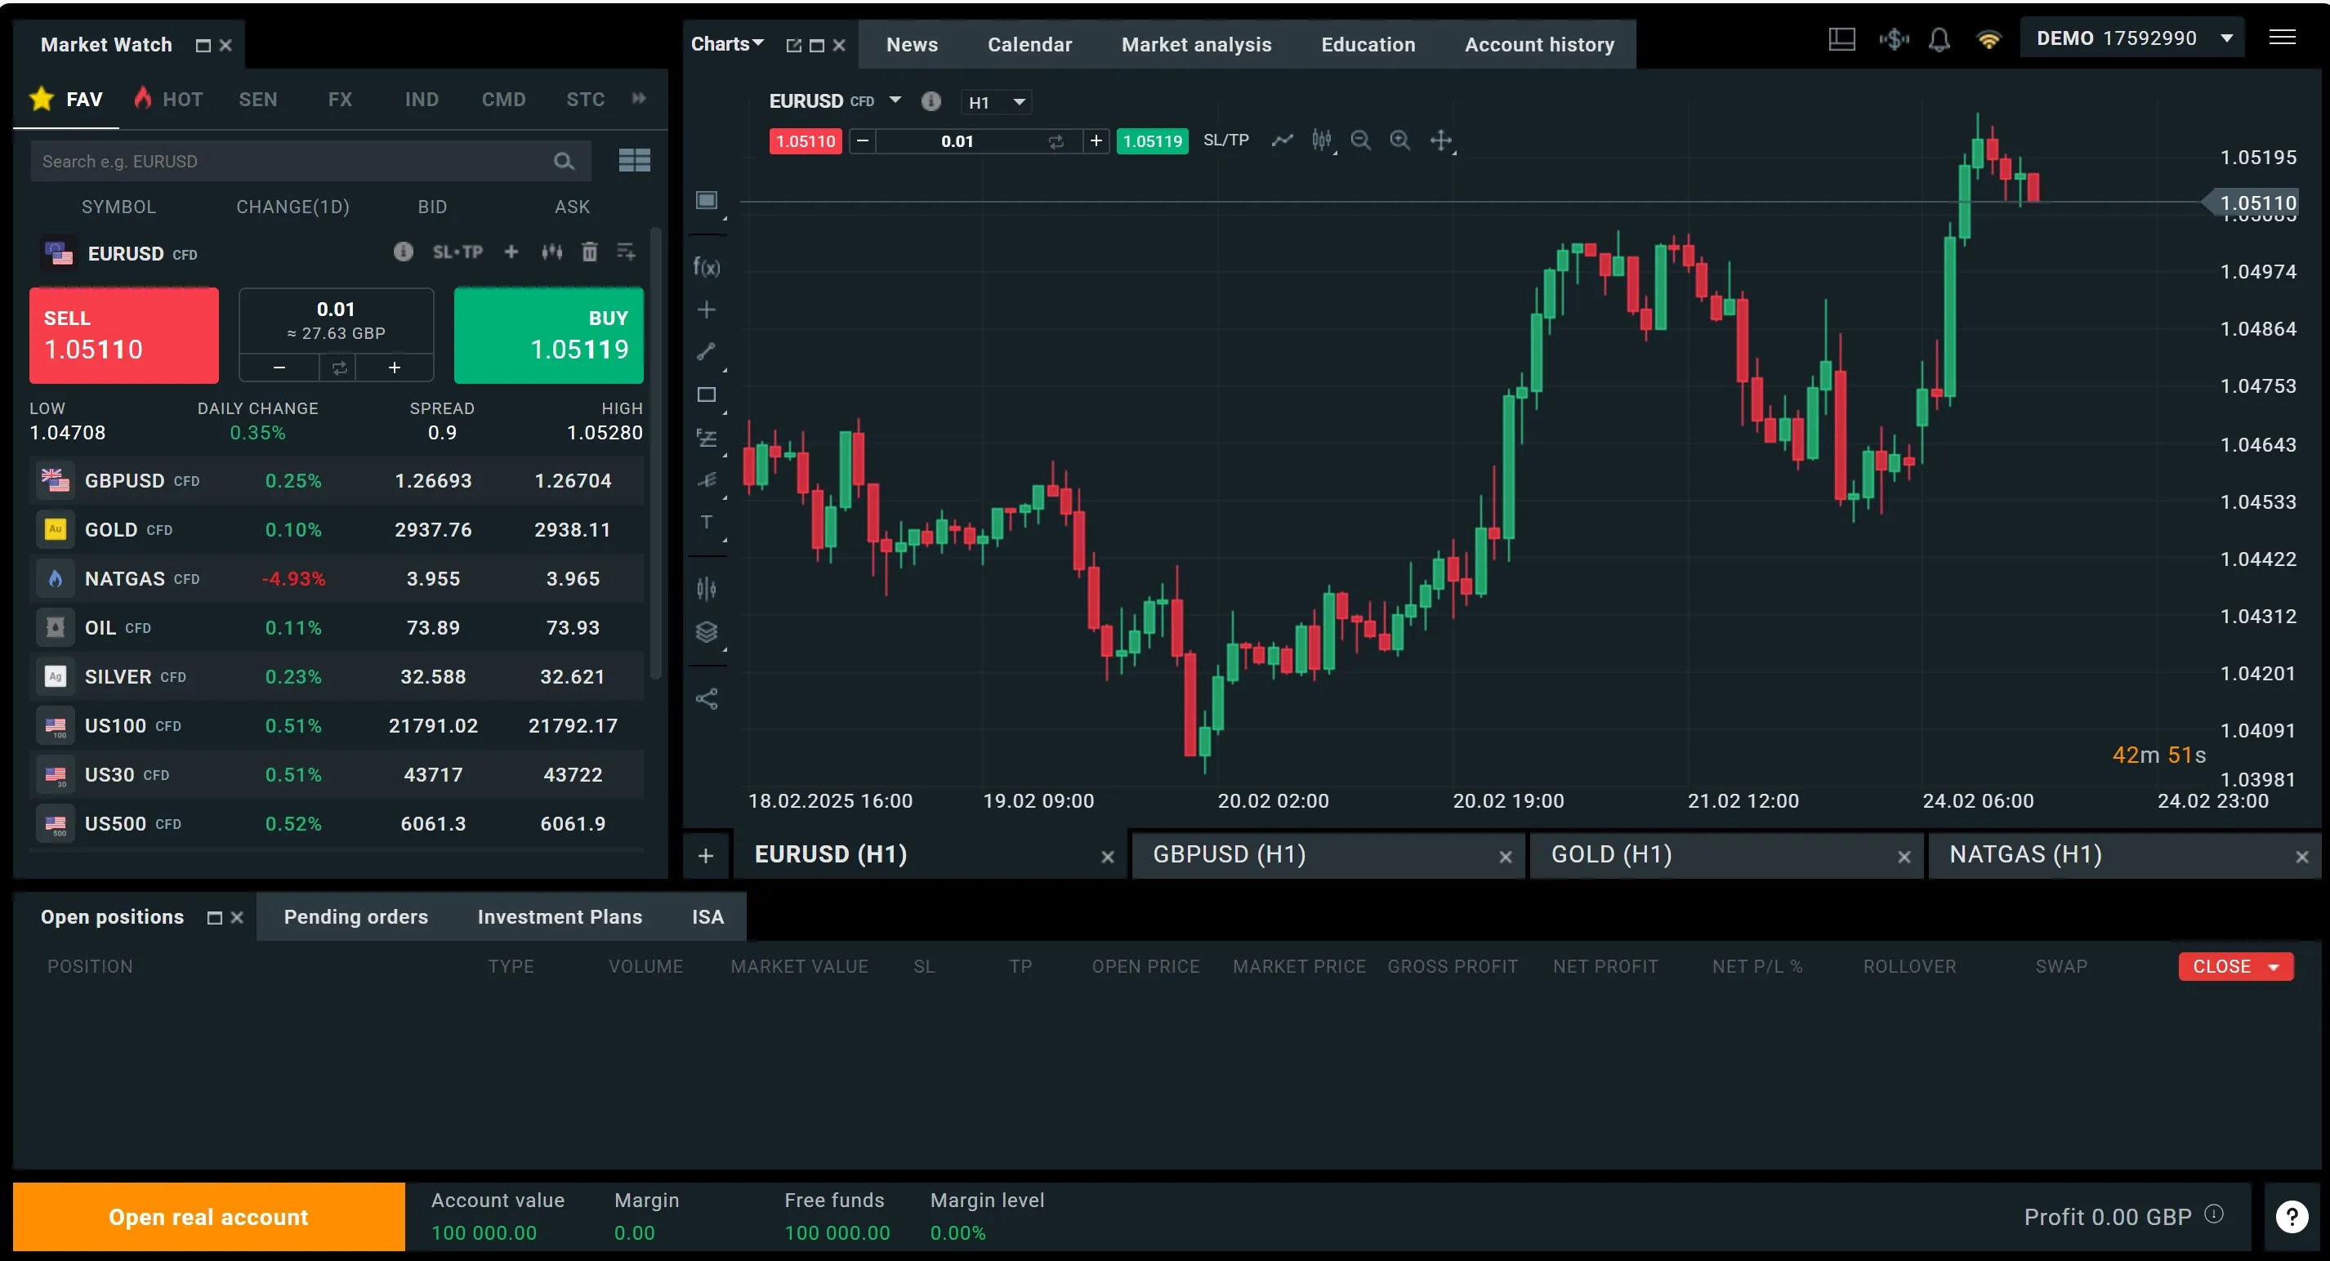Open candlestick chart type options in top toolbar
This screenshot has height=1261, width=2330.
point(1322,140)
